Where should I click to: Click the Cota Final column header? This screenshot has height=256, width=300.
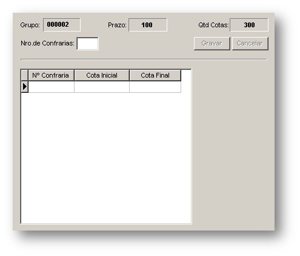155,75
